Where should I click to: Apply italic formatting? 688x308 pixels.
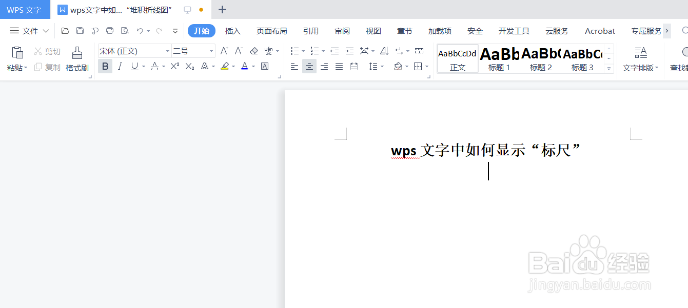[x=120, y=66]
